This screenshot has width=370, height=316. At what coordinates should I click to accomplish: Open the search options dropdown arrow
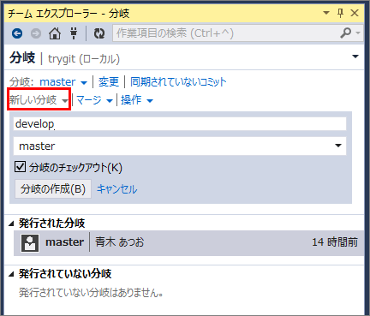click(x=358, y=33)
